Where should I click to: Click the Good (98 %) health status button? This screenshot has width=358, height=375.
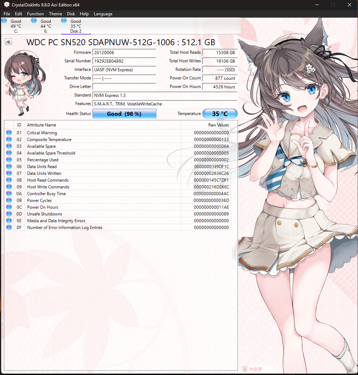point(124,114)
